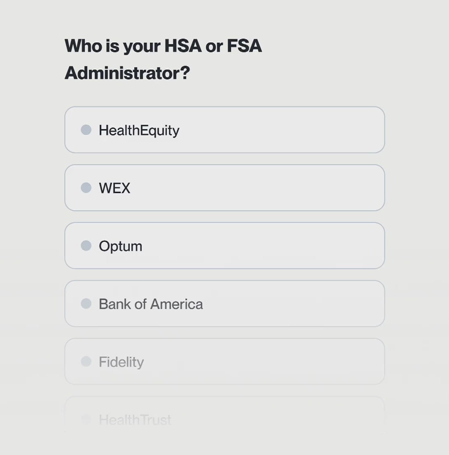449x455 pixels.
Task: Click the Optum label text
Action: click(120, 246)
